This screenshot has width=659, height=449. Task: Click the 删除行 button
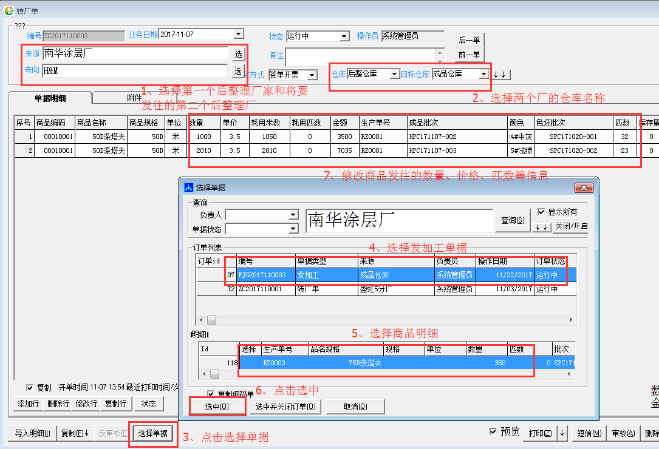58,403
